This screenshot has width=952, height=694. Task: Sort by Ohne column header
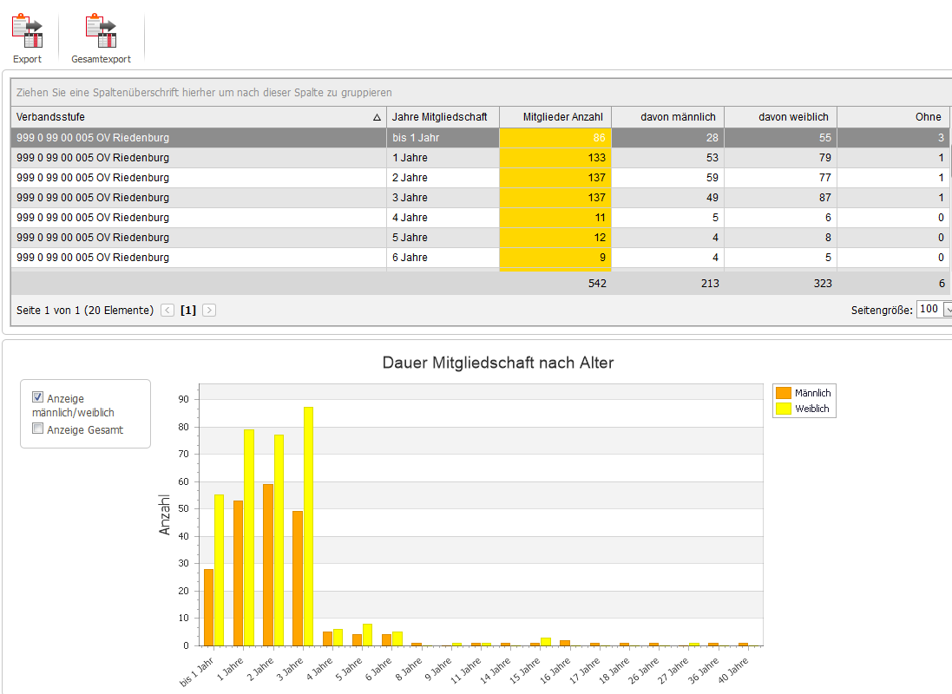(894, 117)
